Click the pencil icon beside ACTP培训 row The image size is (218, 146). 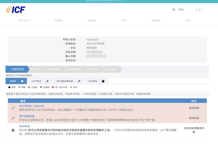tap(13, 108)
